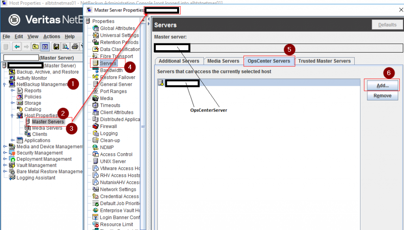Select the Firewall properties icon
This screenshot has height=230, width=404.
click(x=95, y=126)
